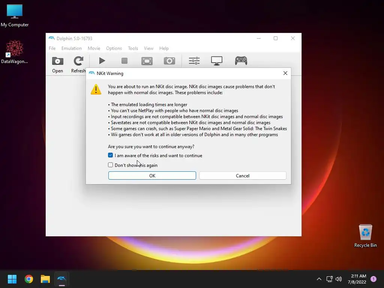Launch Google Chrome from the taskbar

29,279
